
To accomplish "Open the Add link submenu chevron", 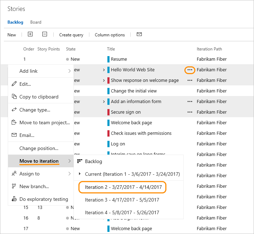I will point(70,71).
